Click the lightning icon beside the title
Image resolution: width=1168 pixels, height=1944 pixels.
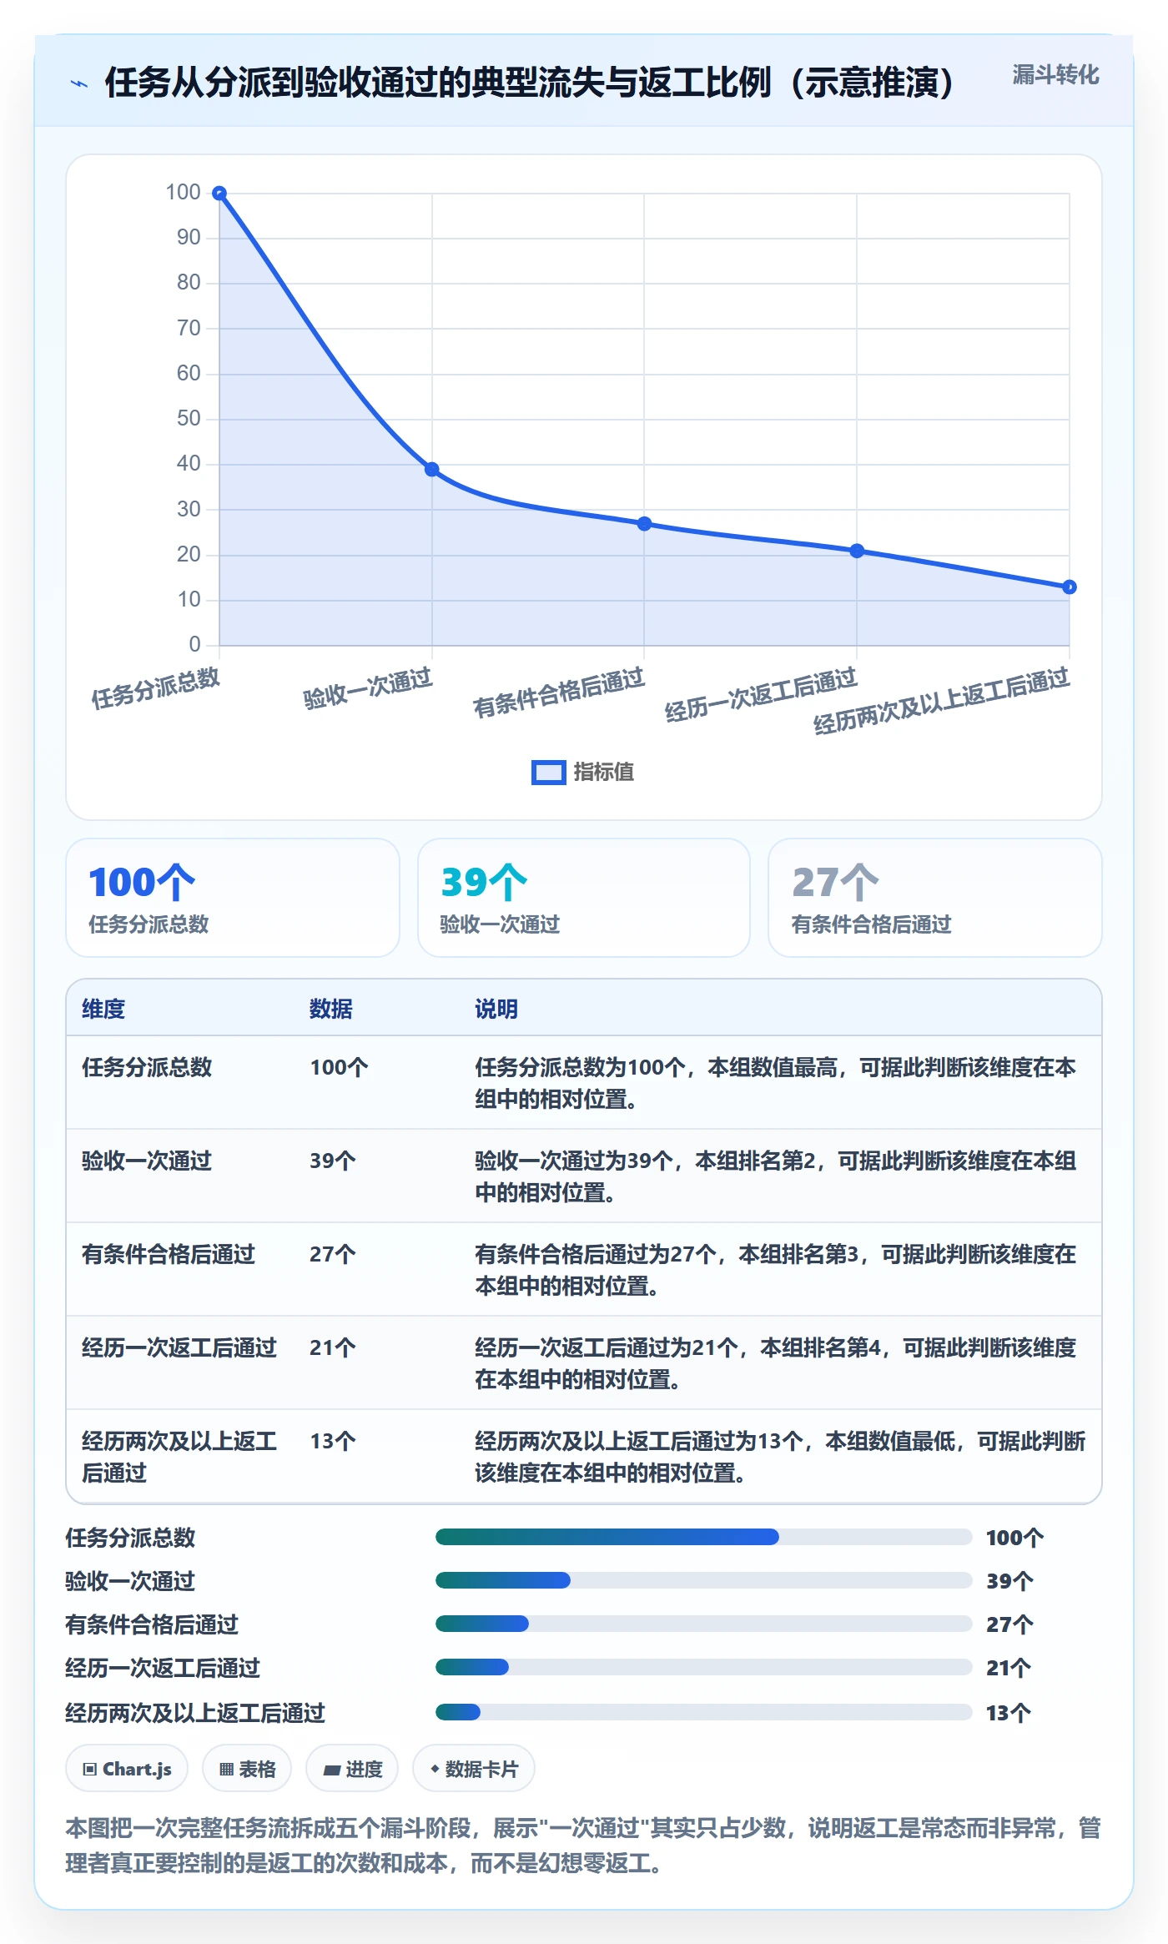[78, 83]
